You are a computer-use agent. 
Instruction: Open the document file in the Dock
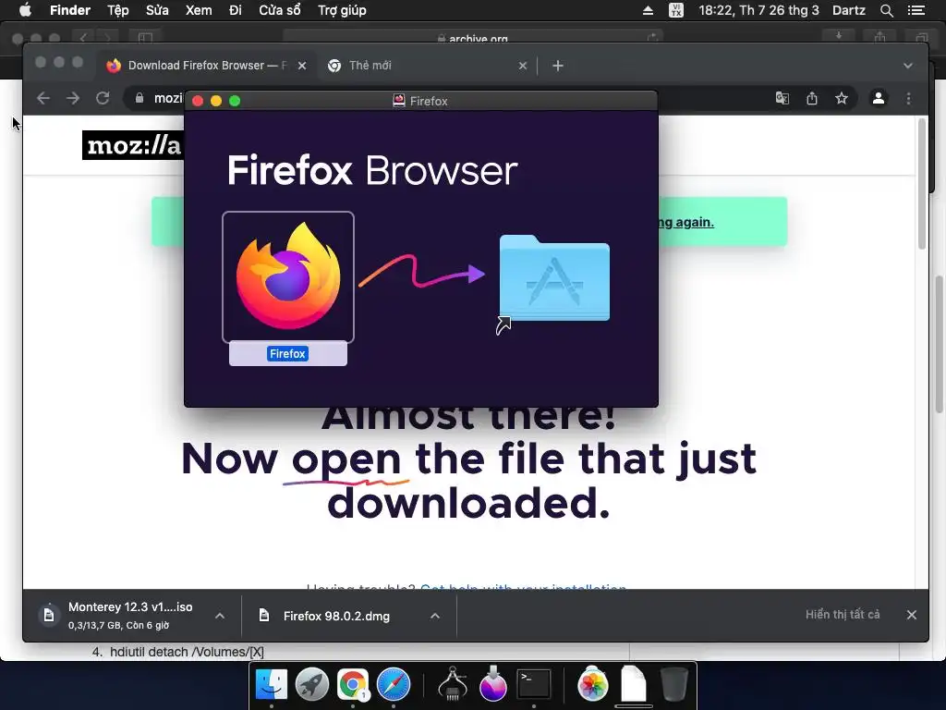pos(634,684)
